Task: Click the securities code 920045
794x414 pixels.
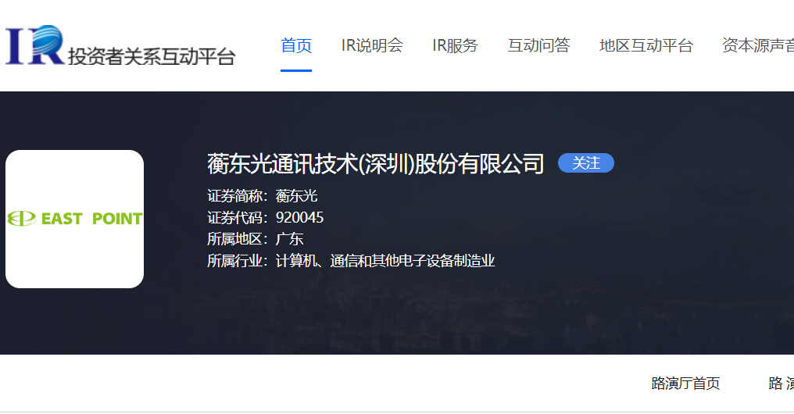Action: click(x=299, y=218)
